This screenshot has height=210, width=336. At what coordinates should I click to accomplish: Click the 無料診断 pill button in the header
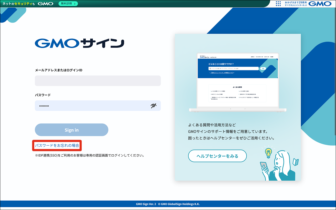coord(68,4)
